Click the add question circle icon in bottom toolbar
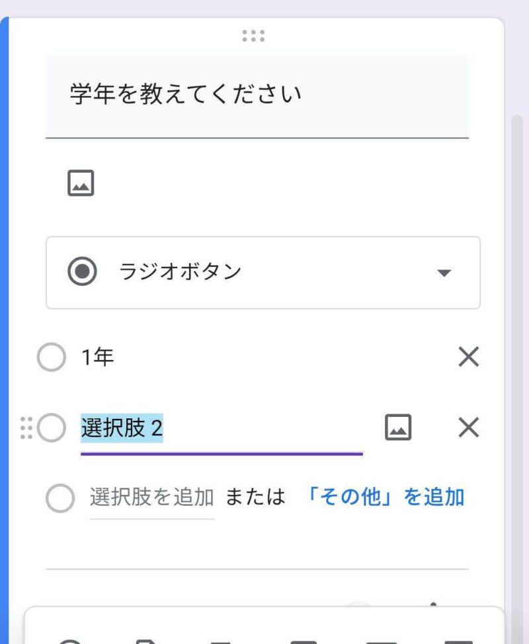This screenshot has height=644, width=529. click(70, 641)
